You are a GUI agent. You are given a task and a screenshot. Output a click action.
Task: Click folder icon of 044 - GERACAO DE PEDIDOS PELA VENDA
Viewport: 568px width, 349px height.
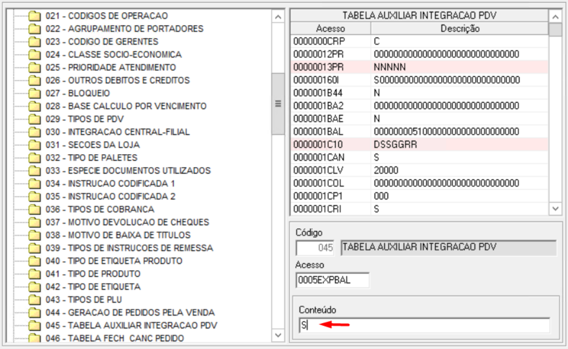[x=35, y=312]
